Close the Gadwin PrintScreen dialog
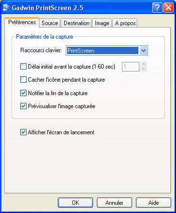The height and width of the screenshot is (213, 176). pyautogui.click(x=168, y=8)
